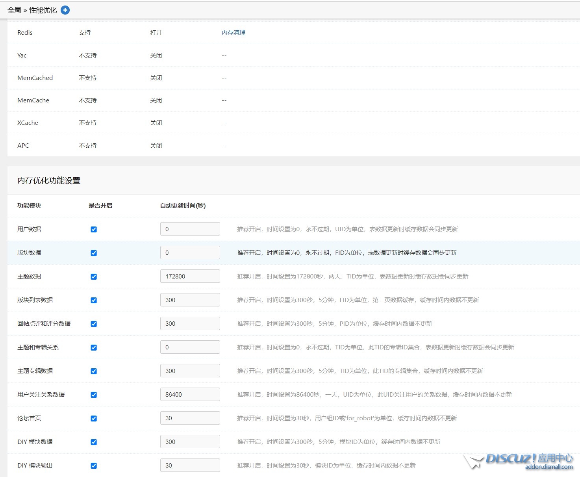
Task: Toggle the DIY 模块数据 checkbox
Action: click(94, 442)
